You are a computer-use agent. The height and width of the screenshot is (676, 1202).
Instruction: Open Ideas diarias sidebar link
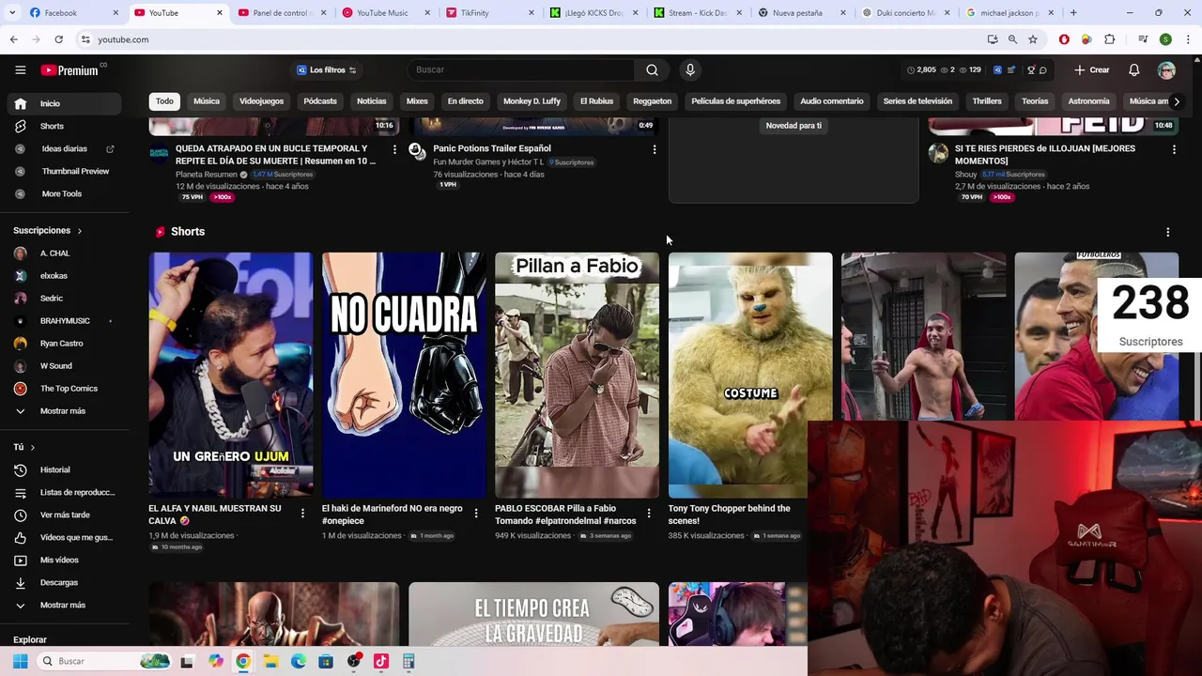click(x=66, y=148)
